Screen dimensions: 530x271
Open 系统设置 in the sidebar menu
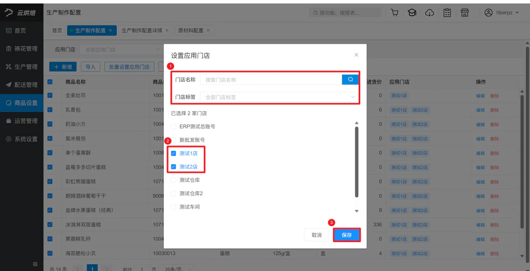tap(22, 139)
